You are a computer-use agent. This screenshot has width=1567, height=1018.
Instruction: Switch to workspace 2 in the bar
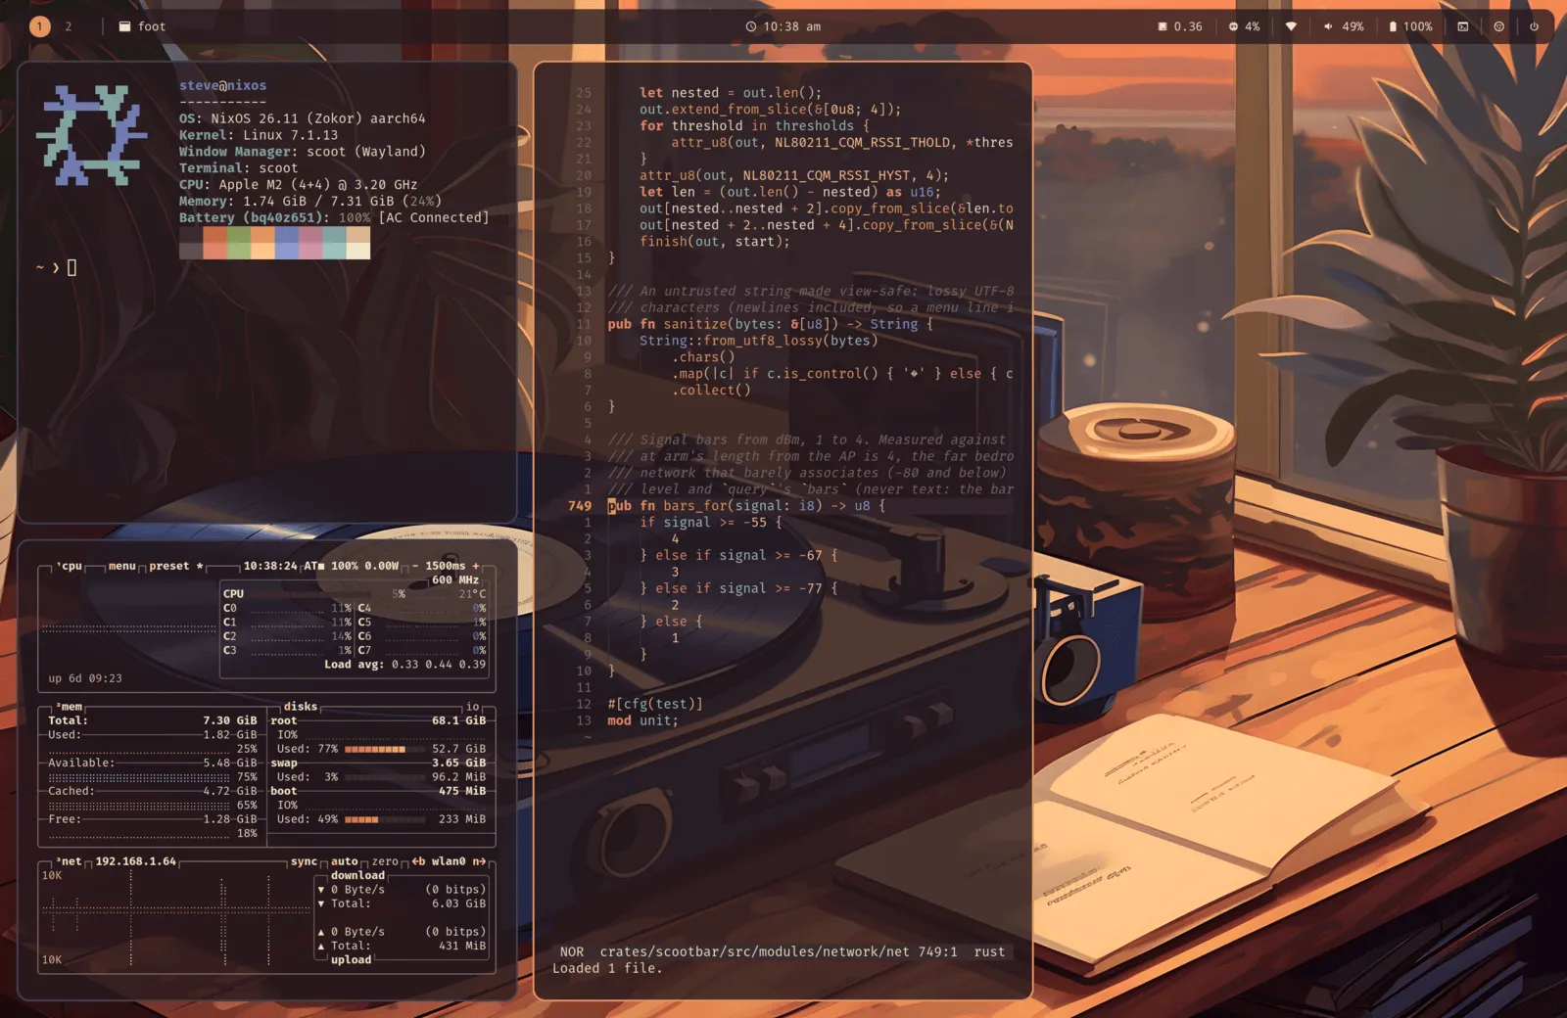click(x=69, y=26)
